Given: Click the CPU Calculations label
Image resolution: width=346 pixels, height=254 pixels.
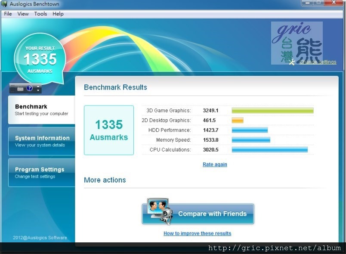Looking at the screenshot, I should click(170, 150).
